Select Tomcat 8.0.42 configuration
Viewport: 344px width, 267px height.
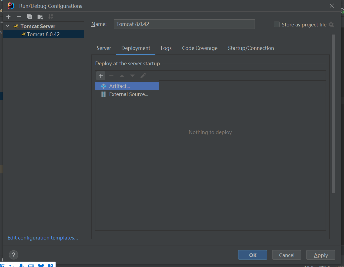pos(44,34)
